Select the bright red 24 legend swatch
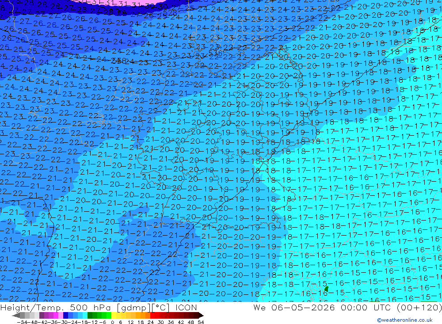This screenshot has height=324, width=442. click(152, 315)
